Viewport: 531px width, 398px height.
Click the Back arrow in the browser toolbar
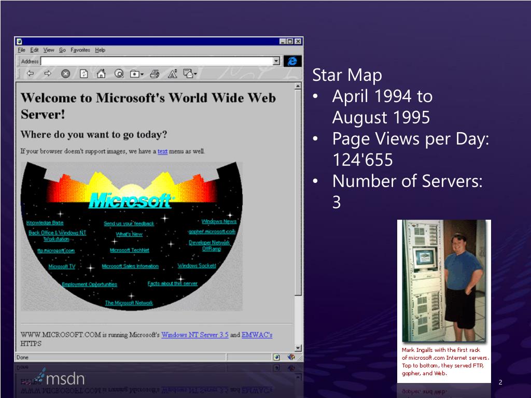coord(31,74)
